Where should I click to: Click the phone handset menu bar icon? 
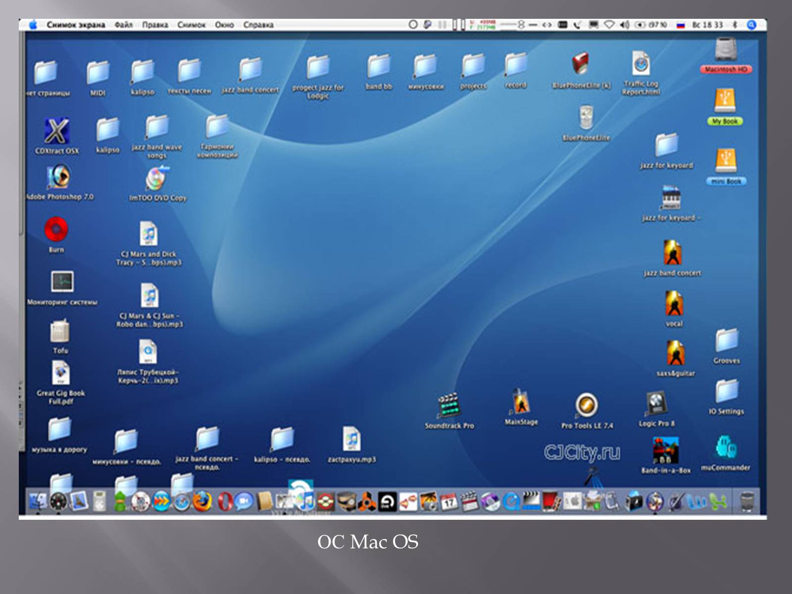click(x=577, y=25)
